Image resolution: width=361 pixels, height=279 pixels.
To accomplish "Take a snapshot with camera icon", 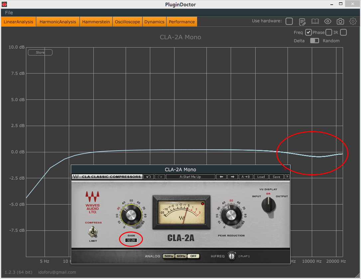I will 340,21.
